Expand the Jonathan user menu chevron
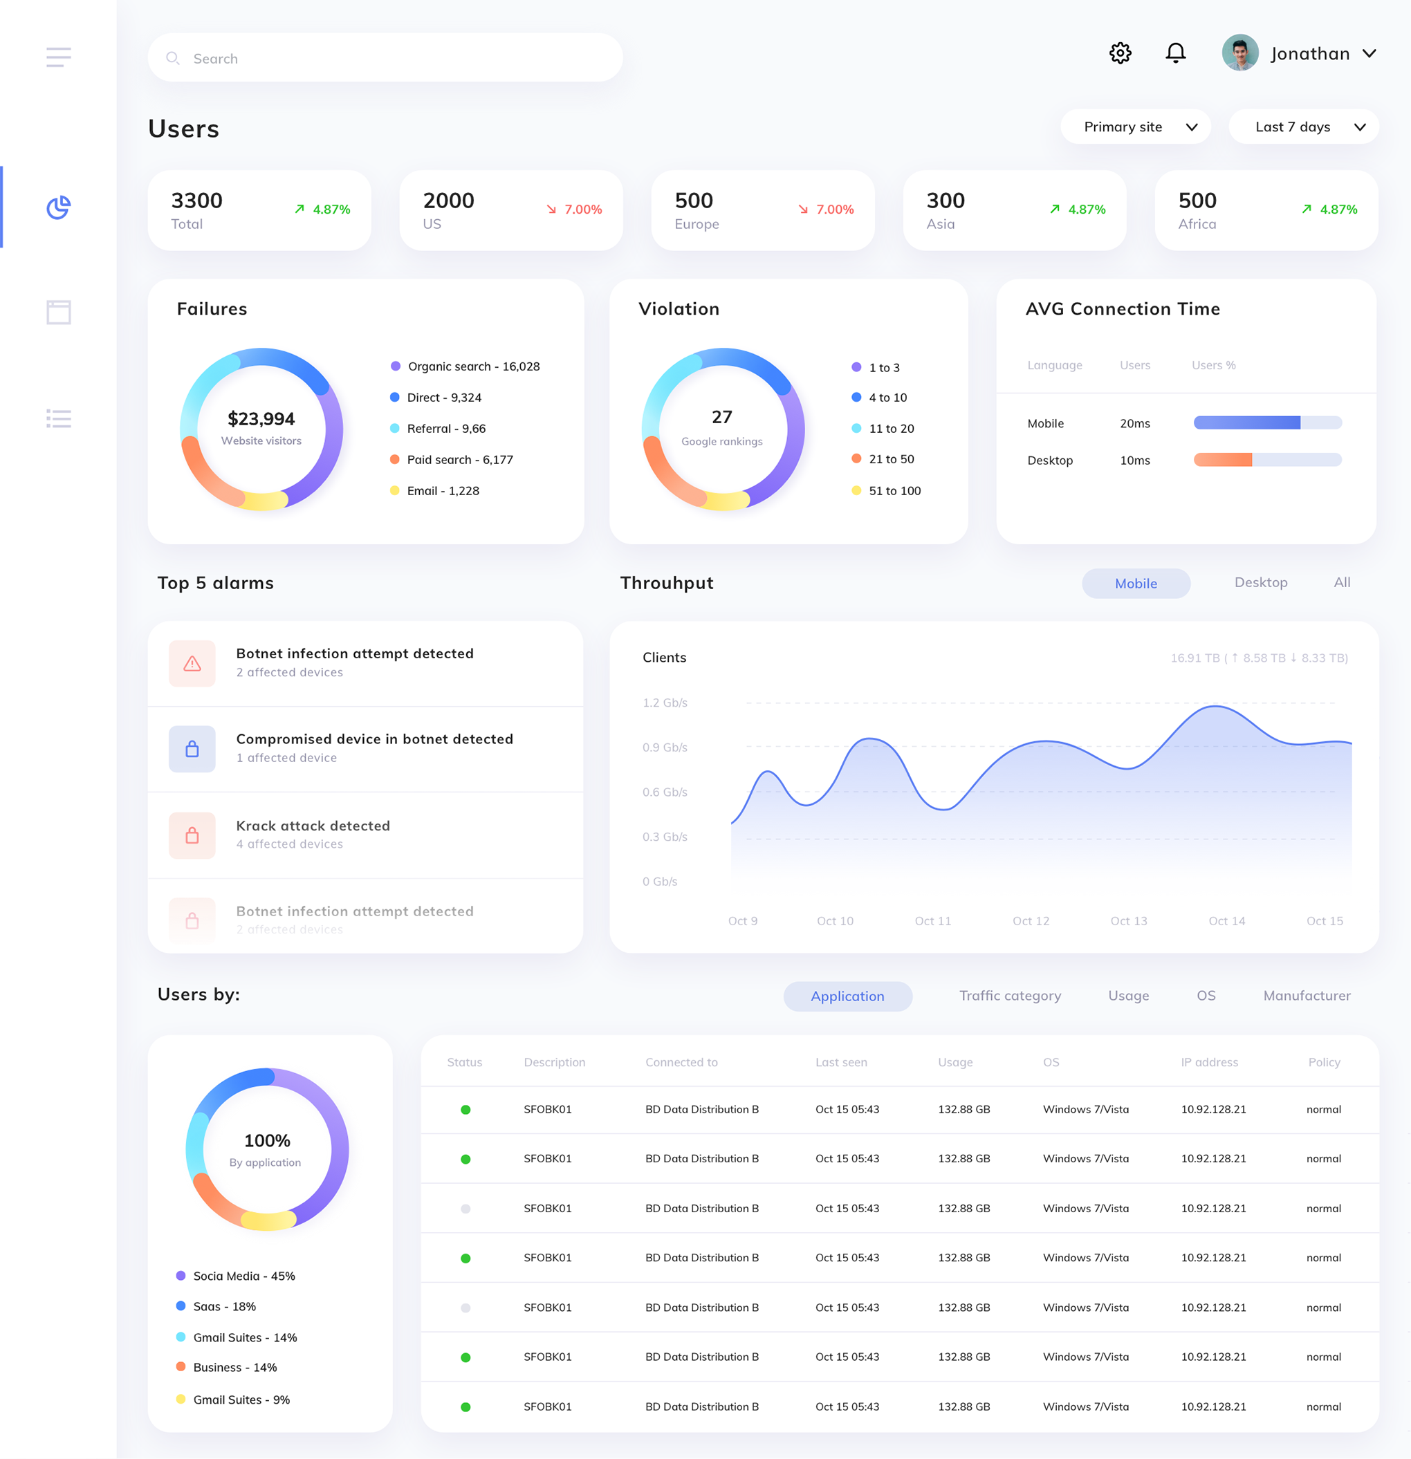Viewport: 1411px width, 1459px height. pyautogui.click(x=1369, y=54)
